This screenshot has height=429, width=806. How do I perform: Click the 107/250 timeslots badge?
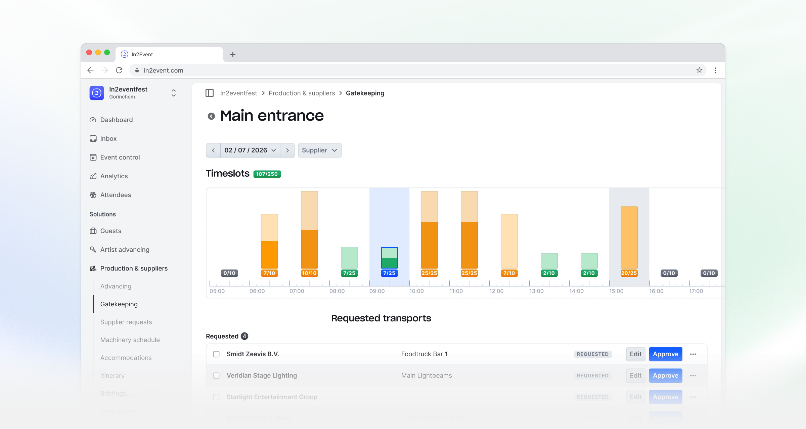[267, 174]
